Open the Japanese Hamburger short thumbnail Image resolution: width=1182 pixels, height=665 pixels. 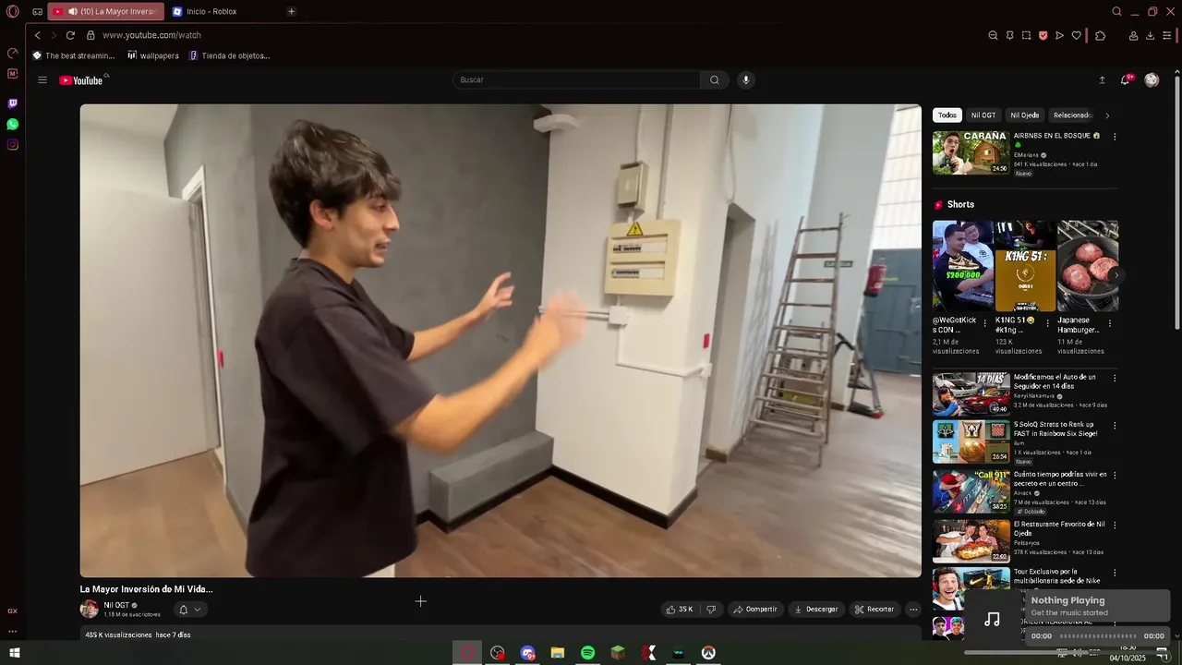click(1088, 266)
